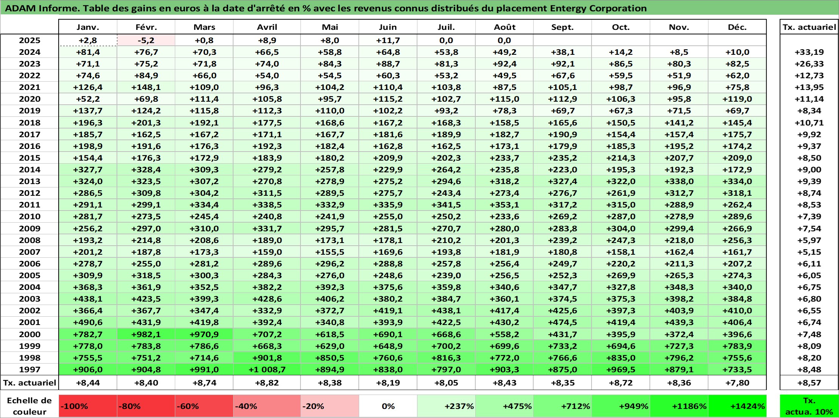Click the +148,1 value in 2021
This screenshot has height=418, width=839.
pos(146,87)
